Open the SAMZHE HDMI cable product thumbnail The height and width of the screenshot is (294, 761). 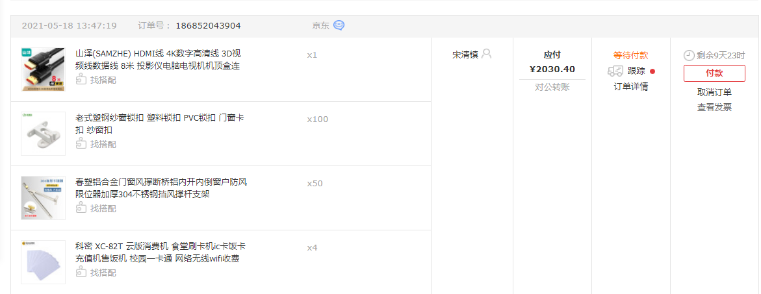[43, 69]
